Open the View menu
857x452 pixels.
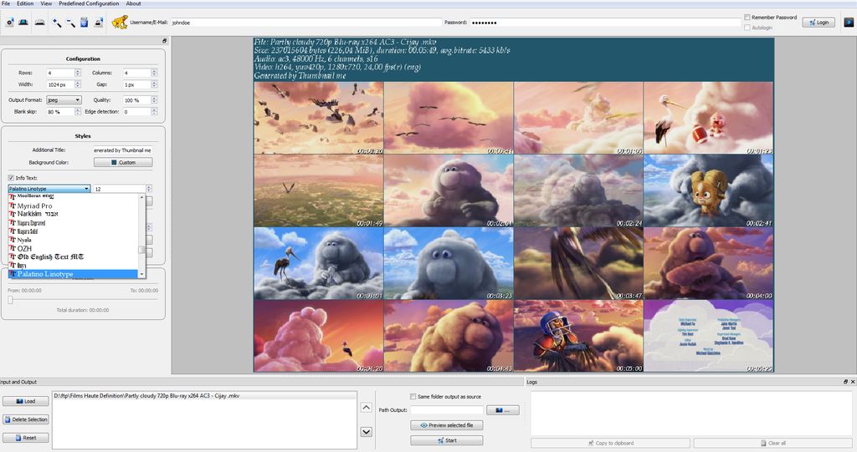pyautogui.click(x=46, y=3)
